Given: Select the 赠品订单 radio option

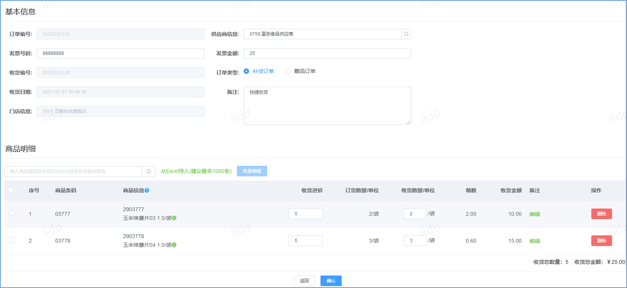Looking at the screenshot, I should [x=288, y=71].
